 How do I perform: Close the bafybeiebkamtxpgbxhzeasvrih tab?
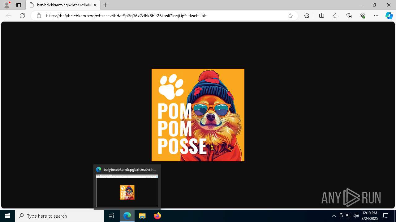(95, 5)
